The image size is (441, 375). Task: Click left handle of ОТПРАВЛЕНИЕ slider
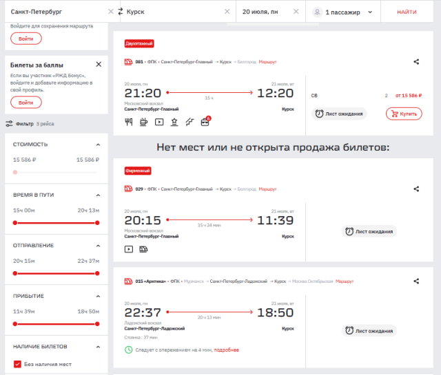pyautogui.click(x=15, y=273)
